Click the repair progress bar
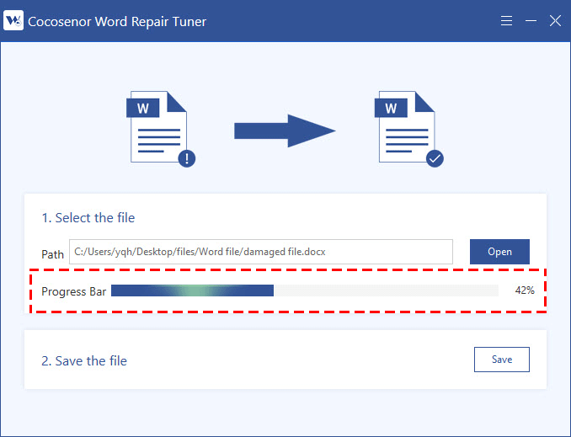 coord(304,290)
